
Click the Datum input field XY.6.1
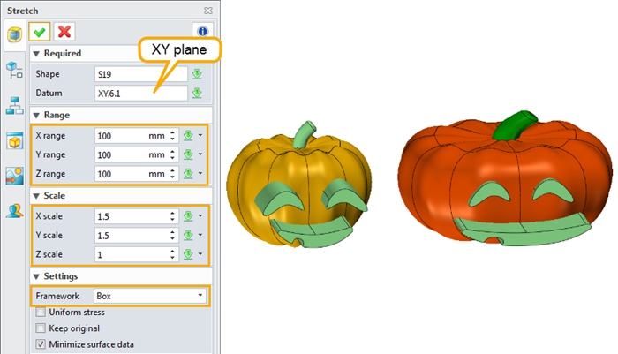[141, 94]
